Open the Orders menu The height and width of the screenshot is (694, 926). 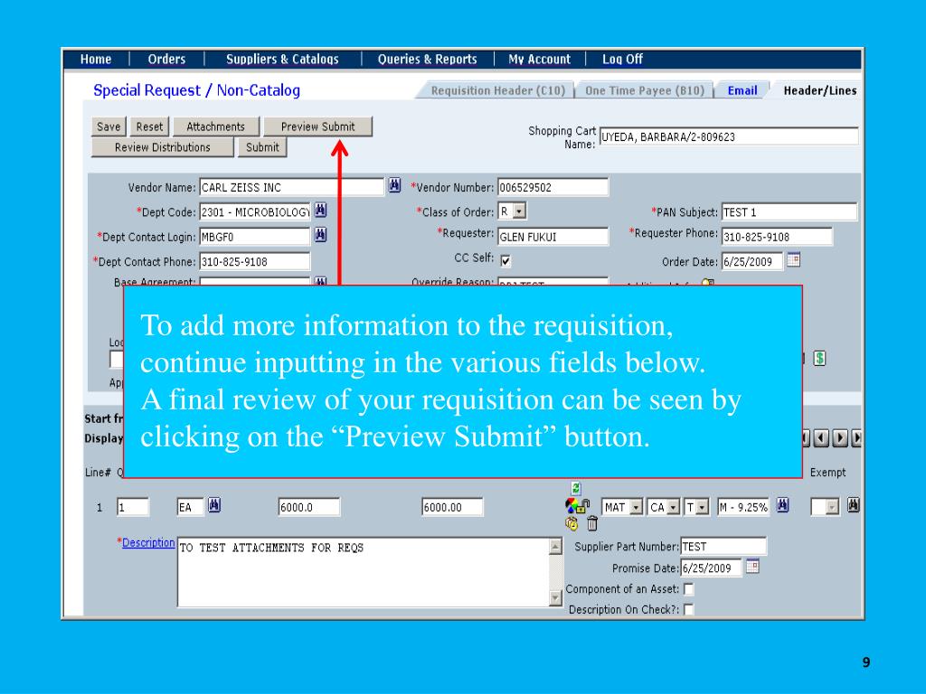pyautogui.click(x=166, y=59)
